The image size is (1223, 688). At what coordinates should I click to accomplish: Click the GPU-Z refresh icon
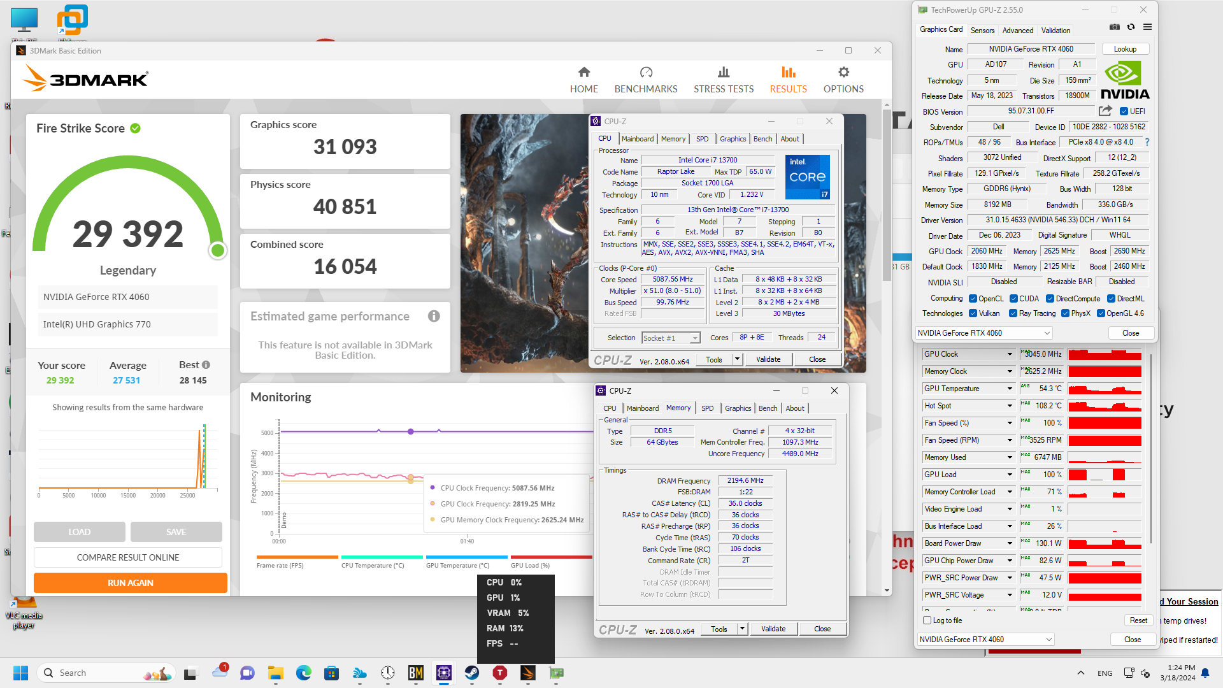pyautogui.click(x=1131, y=27)
